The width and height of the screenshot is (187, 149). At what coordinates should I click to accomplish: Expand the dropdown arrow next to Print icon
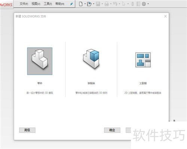coord(111,4)
